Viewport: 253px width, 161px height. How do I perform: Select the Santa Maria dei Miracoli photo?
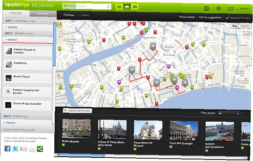click(148, 130)
